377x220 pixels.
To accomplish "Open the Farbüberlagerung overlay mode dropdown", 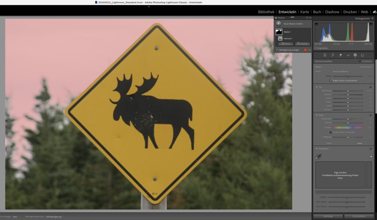I will click(55, 217).
